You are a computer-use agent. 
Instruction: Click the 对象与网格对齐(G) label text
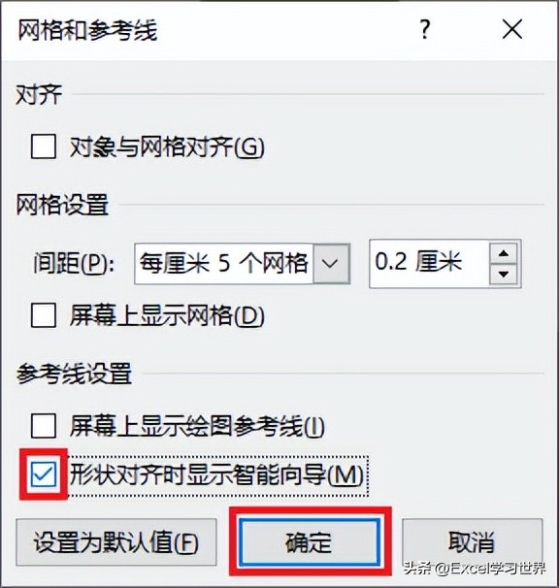click(x=167, y=147)
